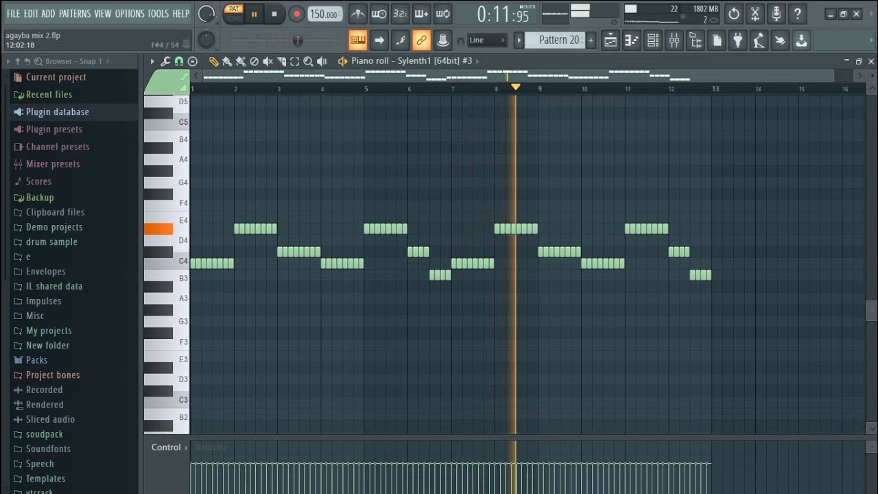Image resolution: width=878 pixels, height=494 pixels.
Task: Select the Playback scrub speaker tool
Action: click(322, 61)
